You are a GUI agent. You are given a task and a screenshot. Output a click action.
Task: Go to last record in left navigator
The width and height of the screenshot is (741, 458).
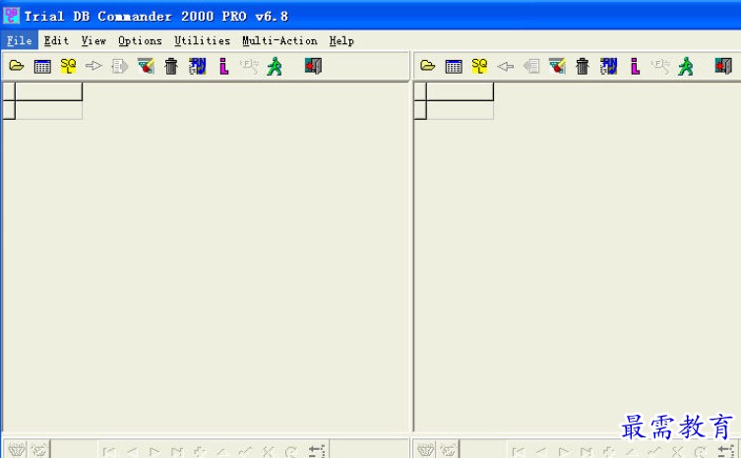[x=177, y=451]
